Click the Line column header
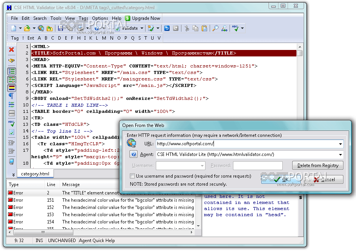Screen dimensions: 356x252 [x=52, y=185]
